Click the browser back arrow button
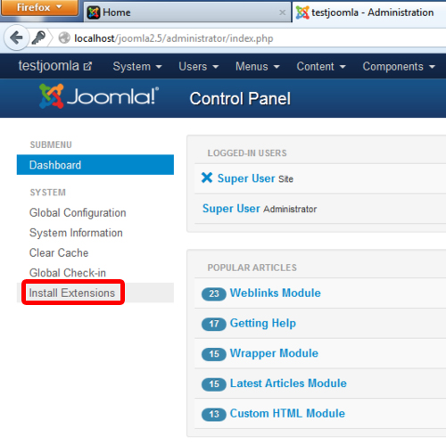Screen dimensions: 446x446 point(16,37)
